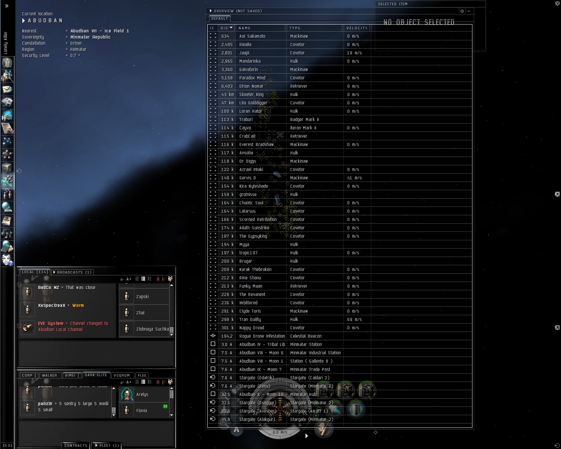Open the in-game browser globe icon

tap(7, 207)
